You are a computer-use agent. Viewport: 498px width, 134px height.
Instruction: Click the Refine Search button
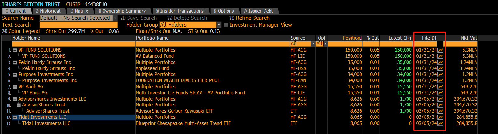point(249,18)
